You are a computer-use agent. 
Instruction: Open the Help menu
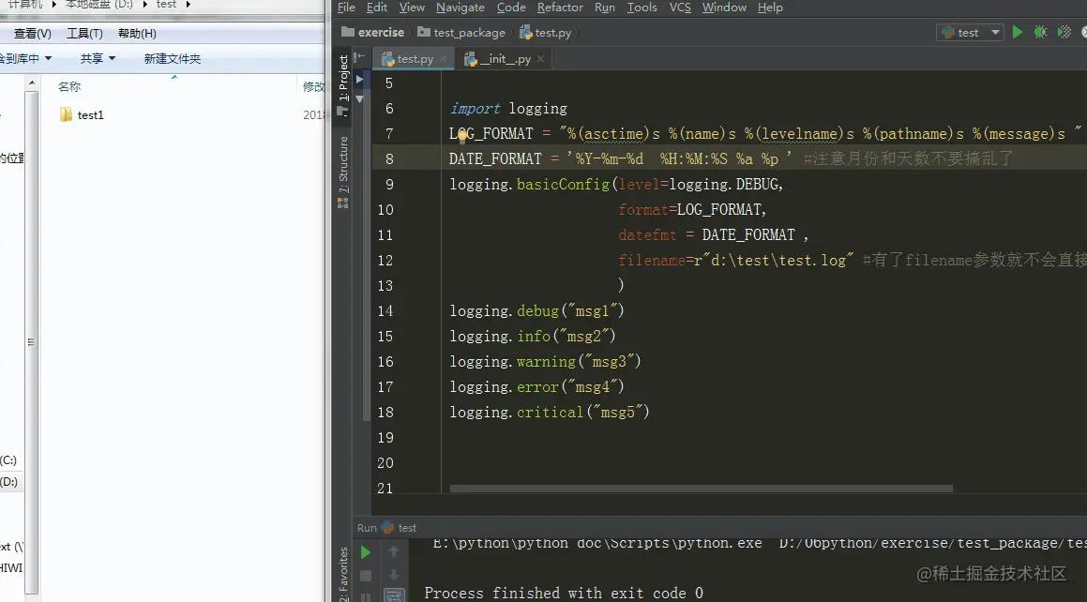(x=770, y=8)
